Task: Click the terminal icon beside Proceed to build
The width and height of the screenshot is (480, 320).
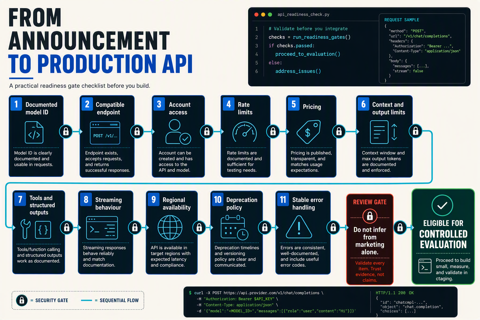Action: pyautogui.click(x=425, y=266)
